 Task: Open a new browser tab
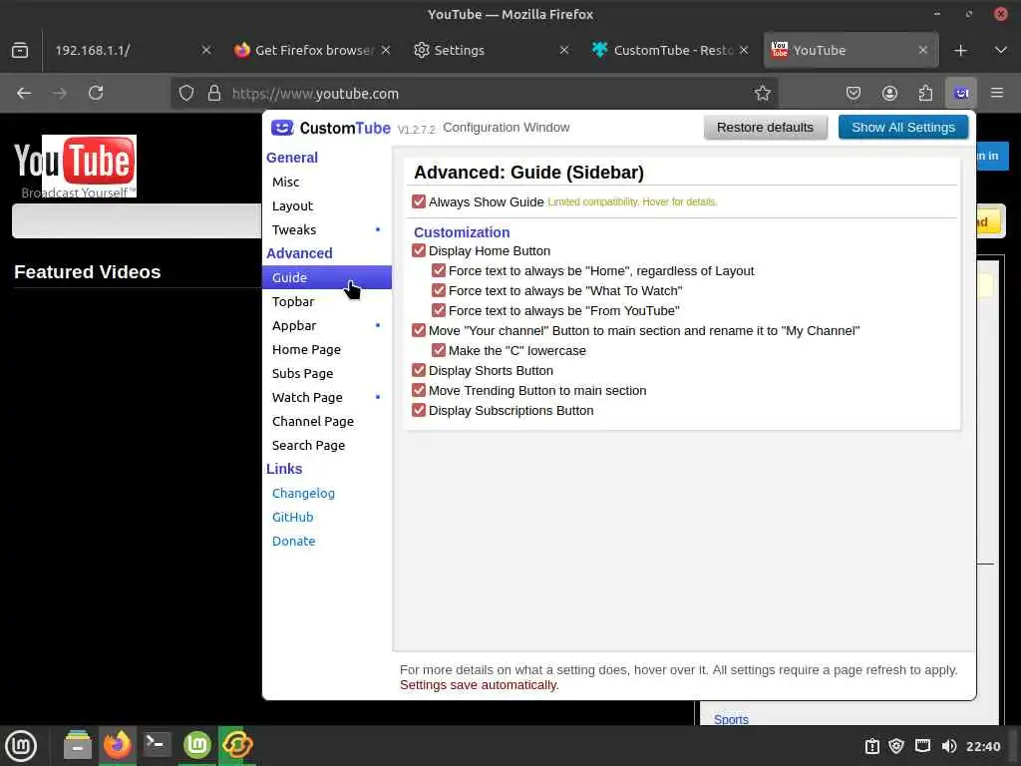point(960,50)
